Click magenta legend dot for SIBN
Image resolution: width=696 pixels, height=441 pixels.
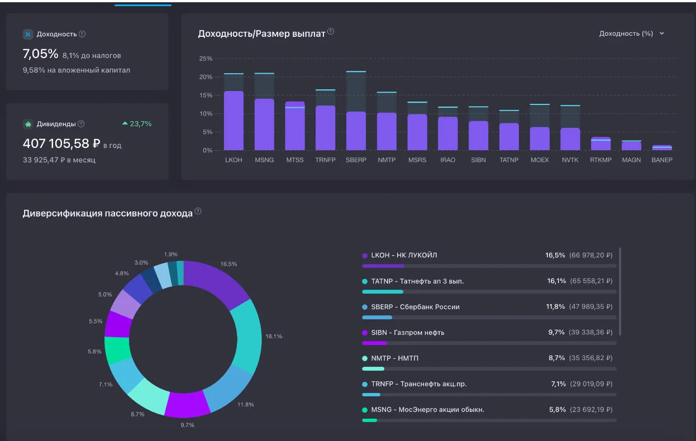(x=365, y=333)
